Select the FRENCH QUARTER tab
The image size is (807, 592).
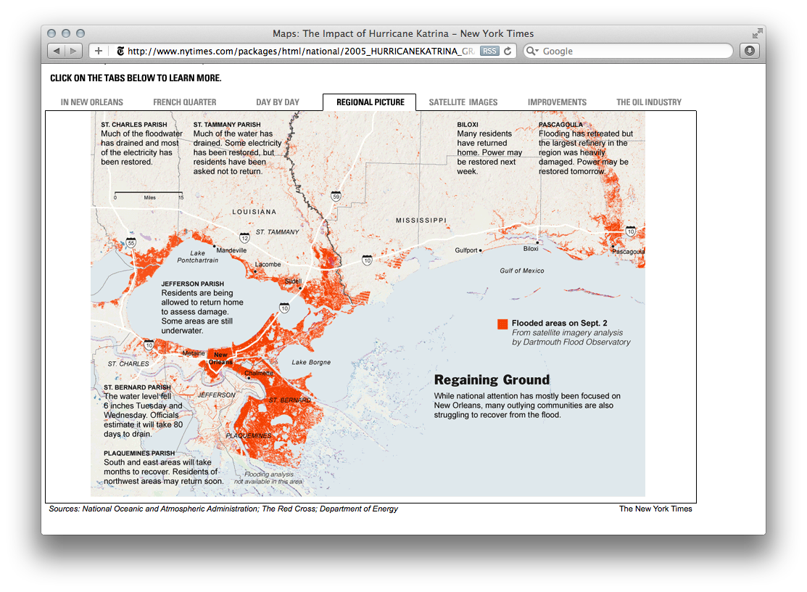click(184, 102)
